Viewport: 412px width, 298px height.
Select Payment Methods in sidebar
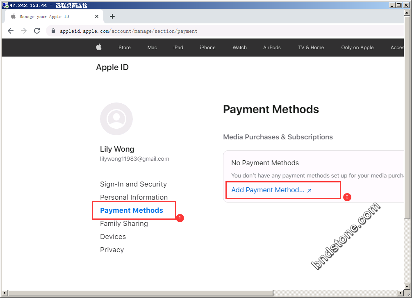coord(132,211)
